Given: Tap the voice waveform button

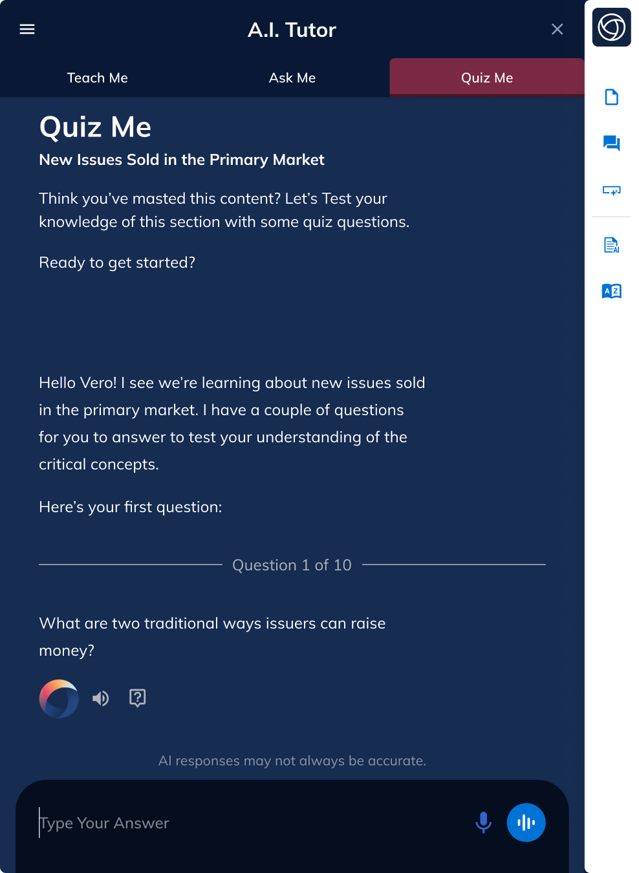Looking at the screenshot, I should (526, 822).
